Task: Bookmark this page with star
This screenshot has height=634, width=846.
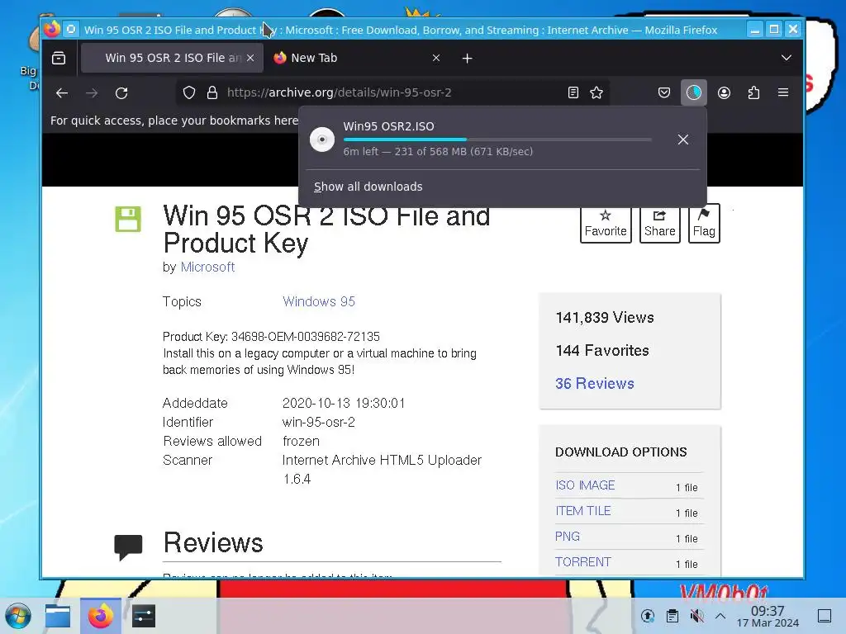Action: coord(596,92)
